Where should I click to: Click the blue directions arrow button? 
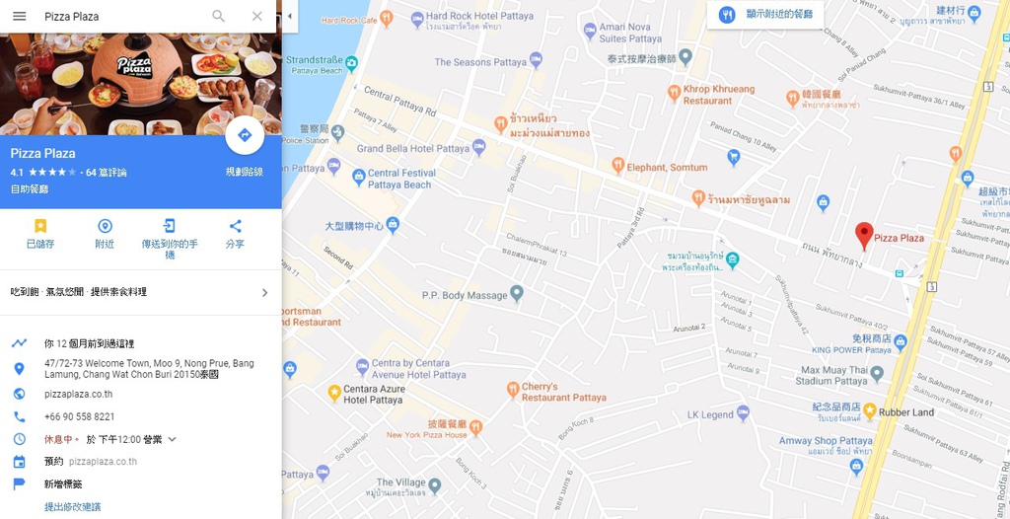245,135
